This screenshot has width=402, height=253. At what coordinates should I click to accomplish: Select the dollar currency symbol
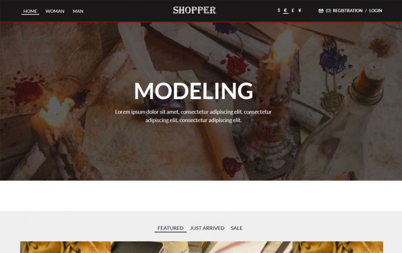point(279,10)
